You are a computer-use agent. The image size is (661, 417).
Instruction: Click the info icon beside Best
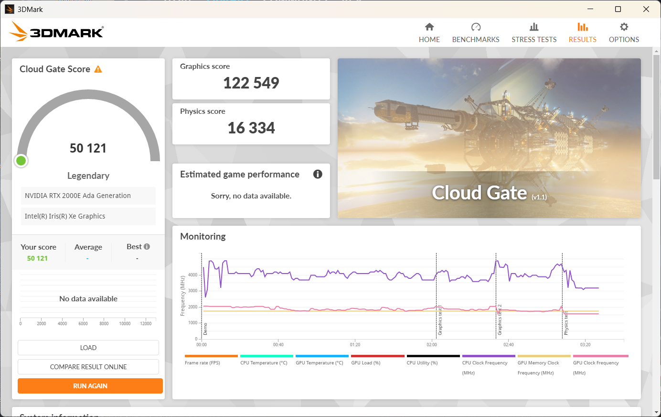click(147, 247)
